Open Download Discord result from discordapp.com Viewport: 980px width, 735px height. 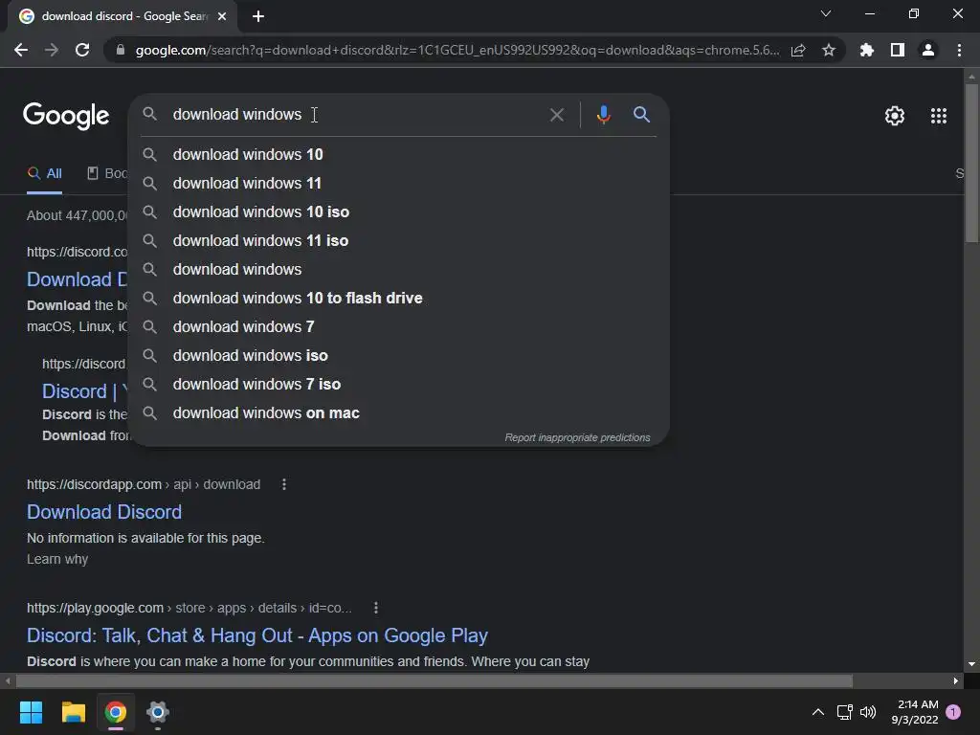tap(104, 512)
